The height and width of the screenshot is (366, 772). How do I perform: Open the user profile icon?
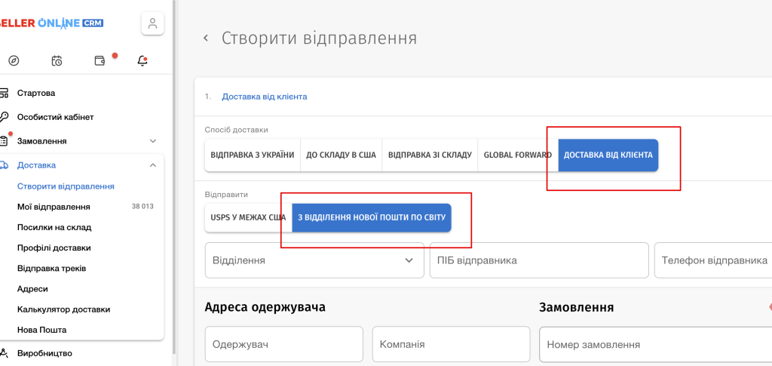(x=152, y=23)
